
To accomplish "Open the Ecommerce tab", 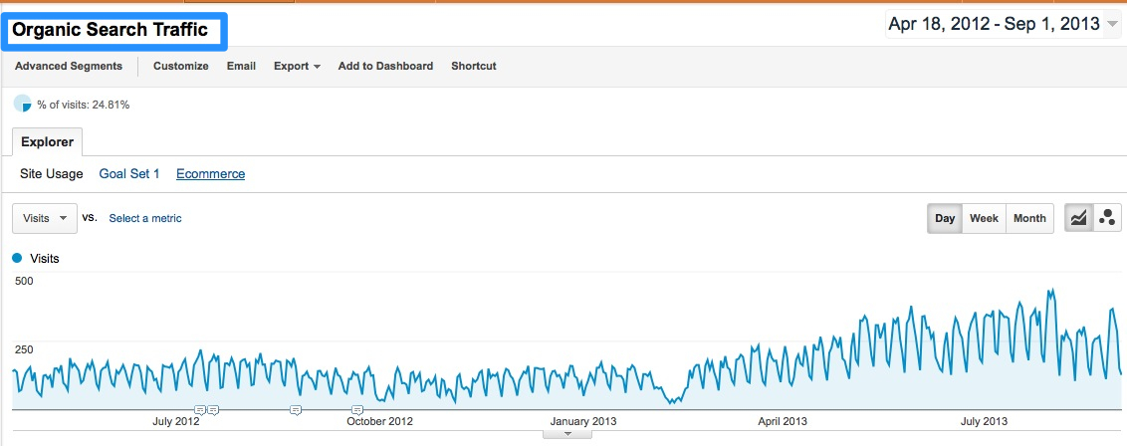I will (210, 173).
